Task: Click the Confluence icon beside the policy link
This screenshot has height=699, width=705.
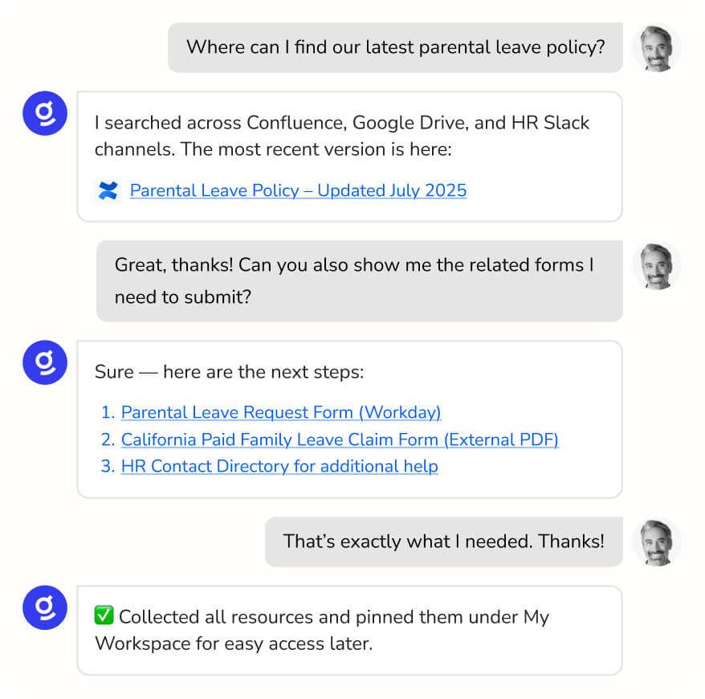Action: [108, 190]
